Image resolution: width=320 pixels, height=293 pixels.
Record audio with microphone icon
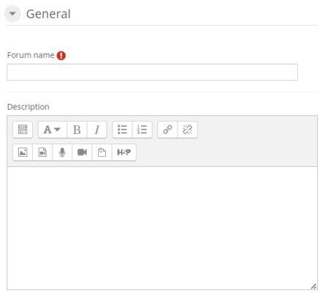[x=62, y=152]
